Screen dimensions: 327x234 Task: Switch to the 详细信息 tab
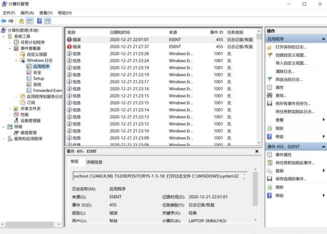(94, 162)
